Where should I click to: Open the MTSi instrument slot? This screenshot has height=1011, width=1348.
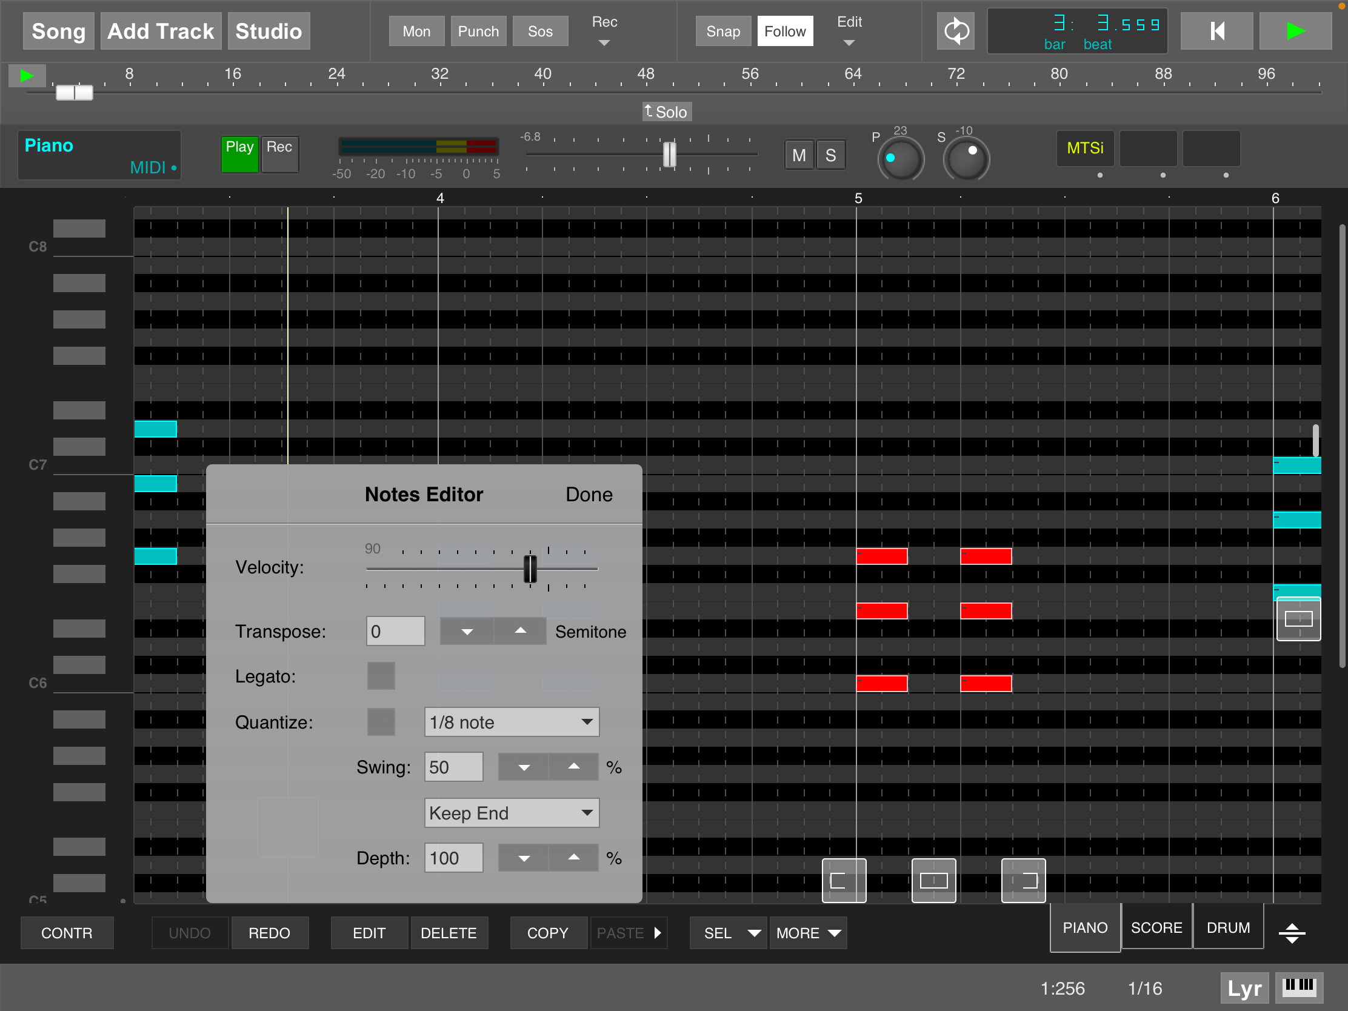pos(1085,148)
